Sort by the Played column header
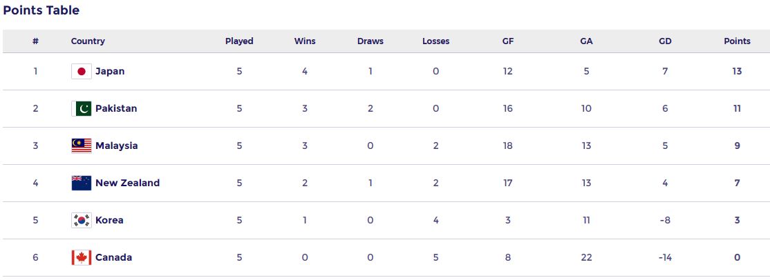 (x=239, y=41)
